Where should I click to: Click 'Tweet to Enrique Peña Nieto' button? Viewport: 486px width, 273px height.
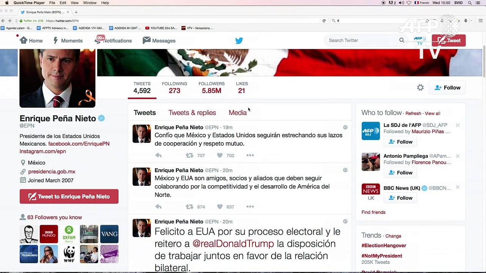69,196
